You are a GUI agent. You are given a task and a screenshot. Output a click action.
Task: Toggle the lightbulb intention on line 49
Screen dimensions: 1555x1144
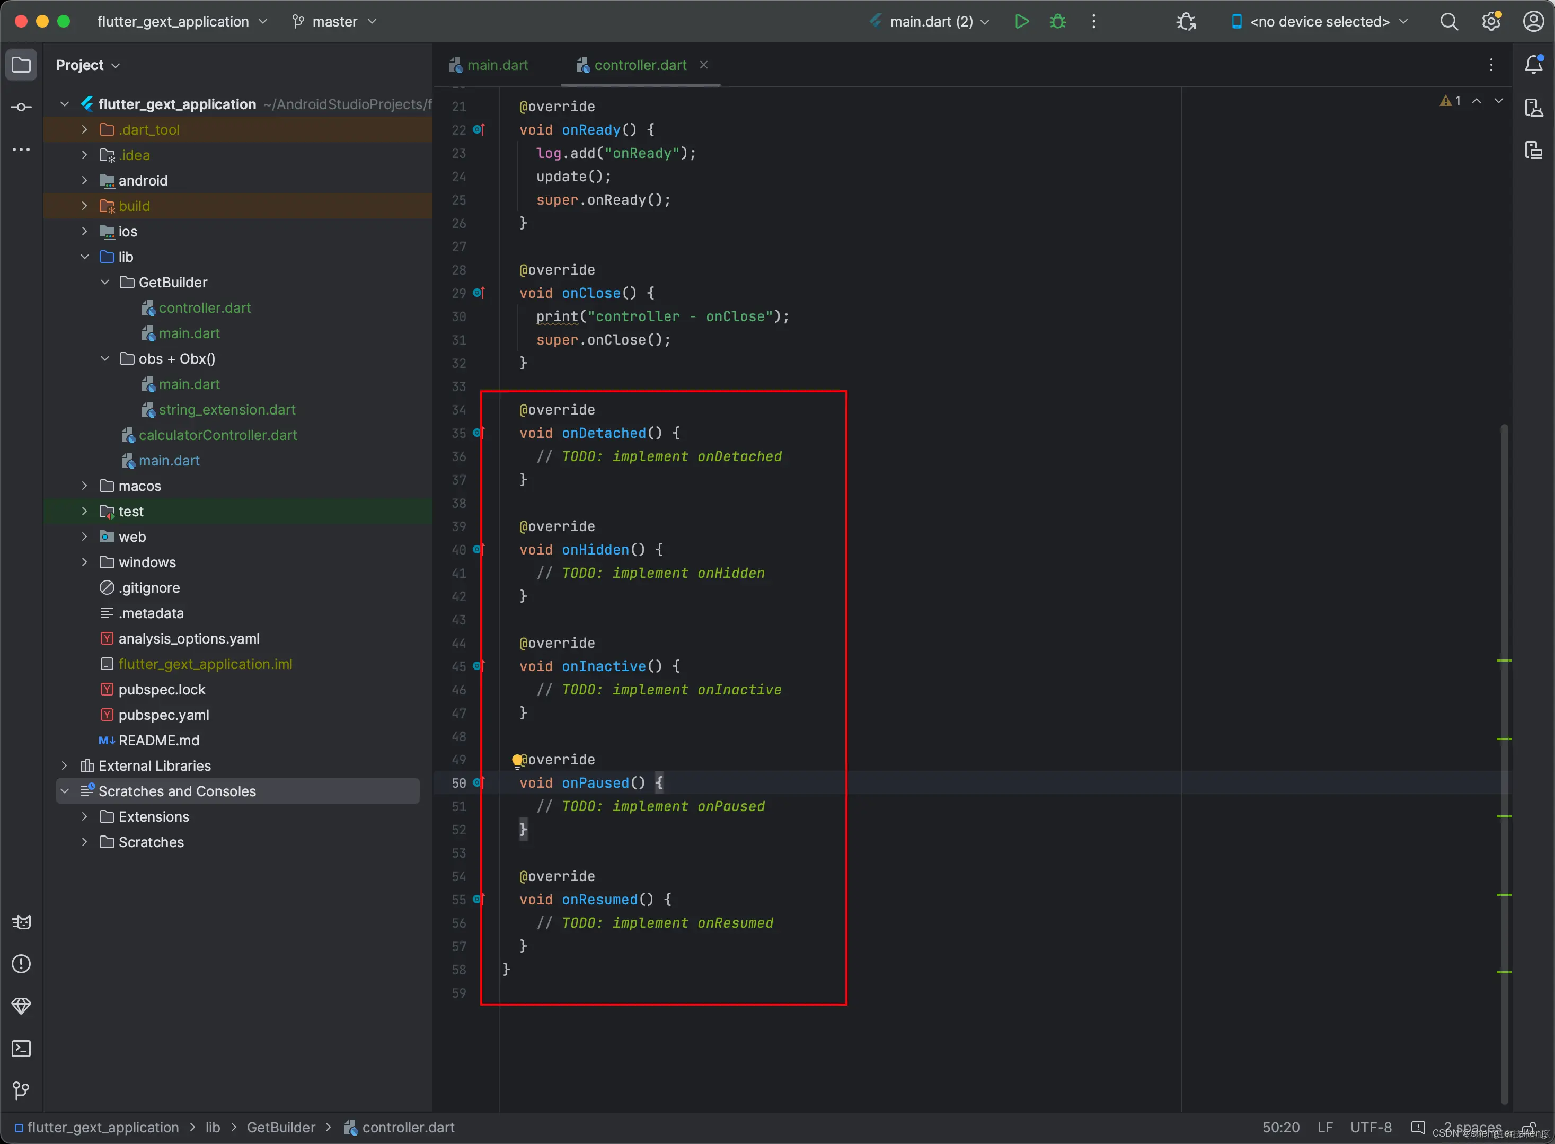coord(517,761)
